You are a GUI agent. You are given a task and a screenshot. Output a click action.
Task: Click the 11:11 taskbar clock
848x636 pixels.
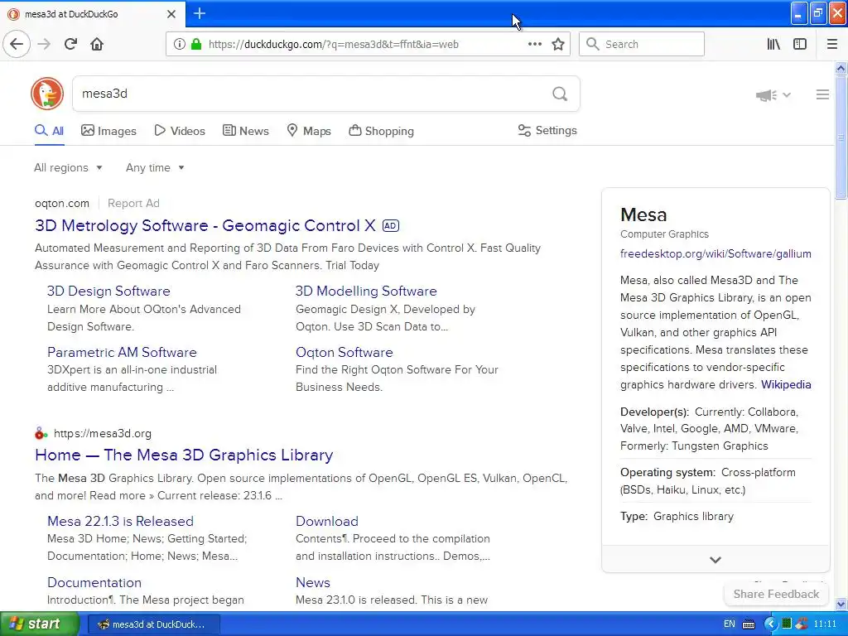(x=825, y=624)
